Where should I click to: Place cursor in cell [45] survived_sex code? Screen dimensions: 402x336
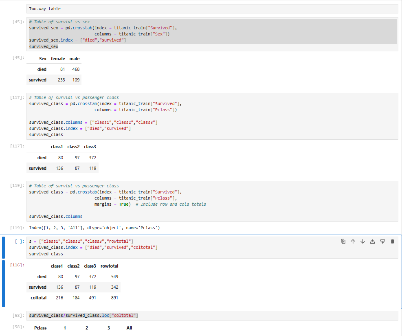[212, 34]
